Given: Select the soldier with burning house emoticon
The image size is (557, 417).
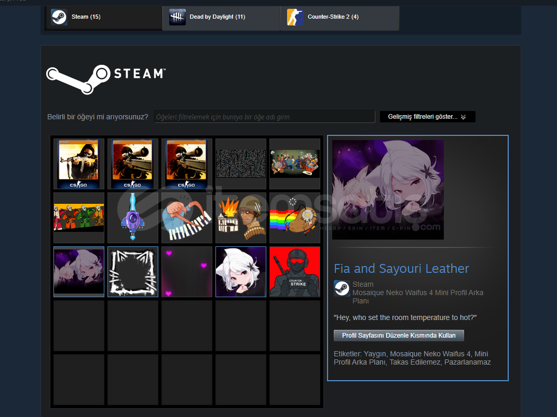Looking at the screenshot, I should click(x=241, y=218).
